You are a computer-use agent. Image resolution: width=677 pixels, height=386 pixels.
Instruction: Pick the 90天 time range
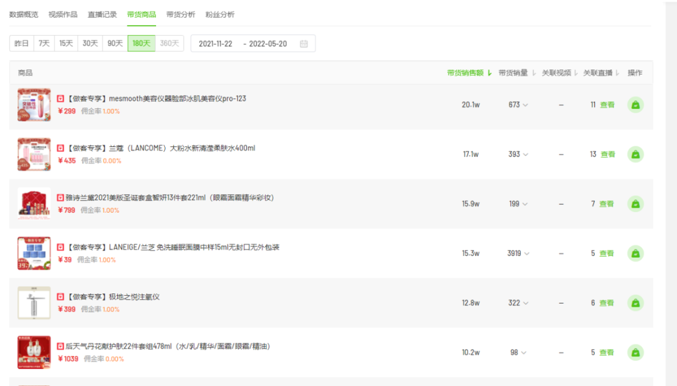(115, 44)
